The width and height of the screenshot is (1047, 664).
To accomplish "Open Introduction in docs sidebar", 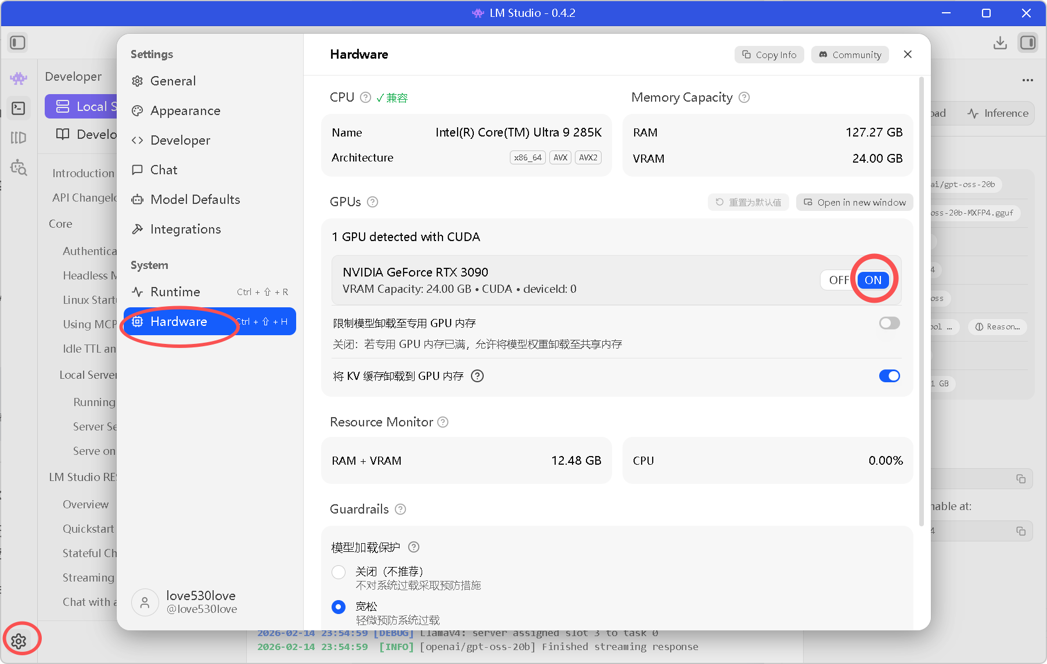I will pyautogui.click(x=83, y=173).
